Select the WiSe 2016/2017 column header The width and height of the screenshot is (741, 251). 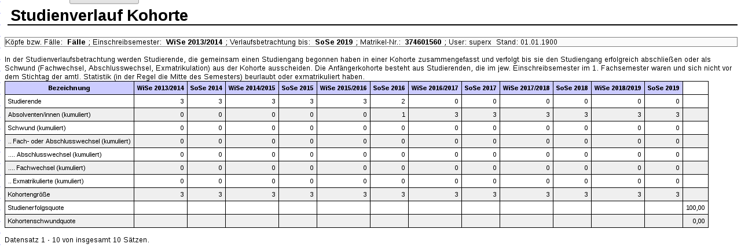[435, 88]
